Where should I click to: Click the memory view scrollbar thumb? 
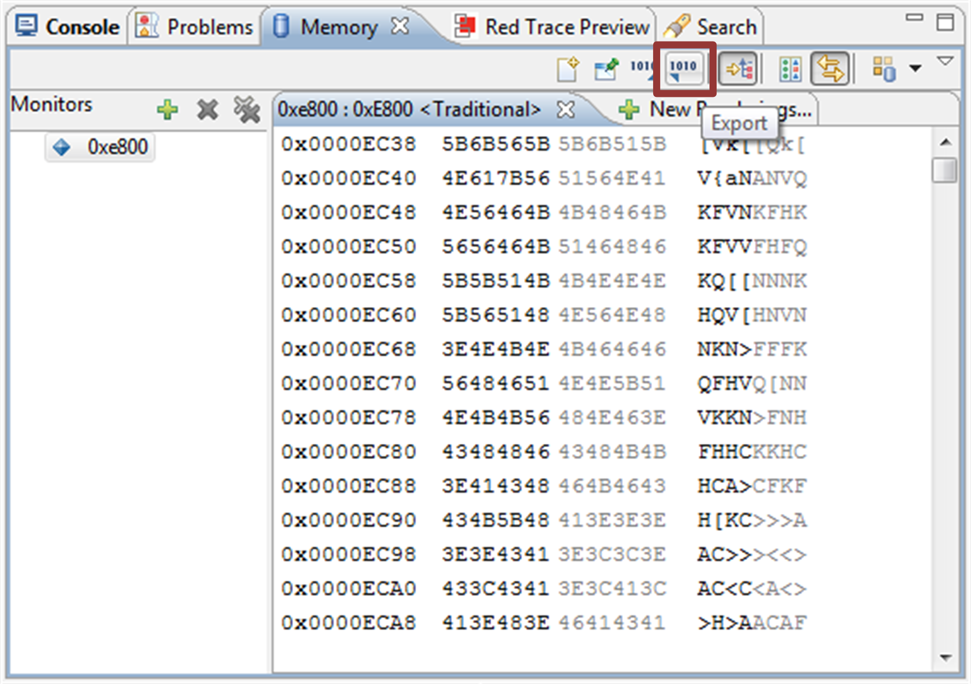945,170
